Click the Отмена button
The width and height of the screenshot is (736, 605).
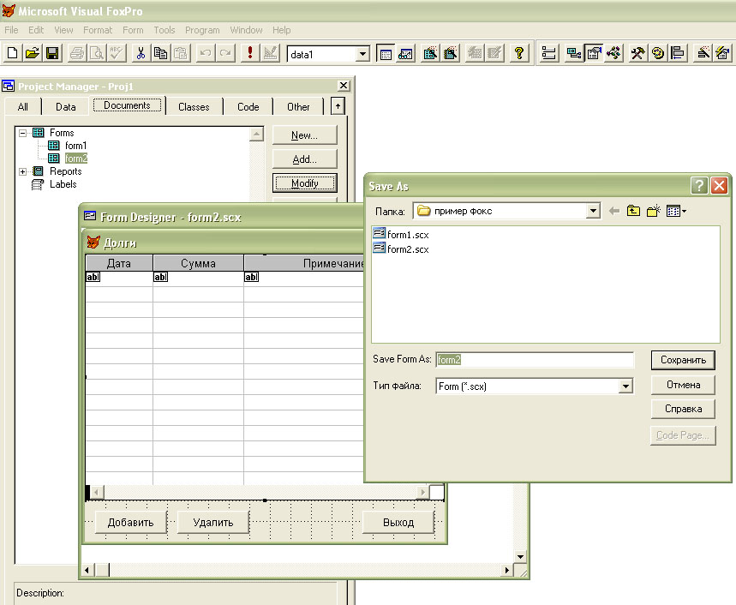(683, 385)
